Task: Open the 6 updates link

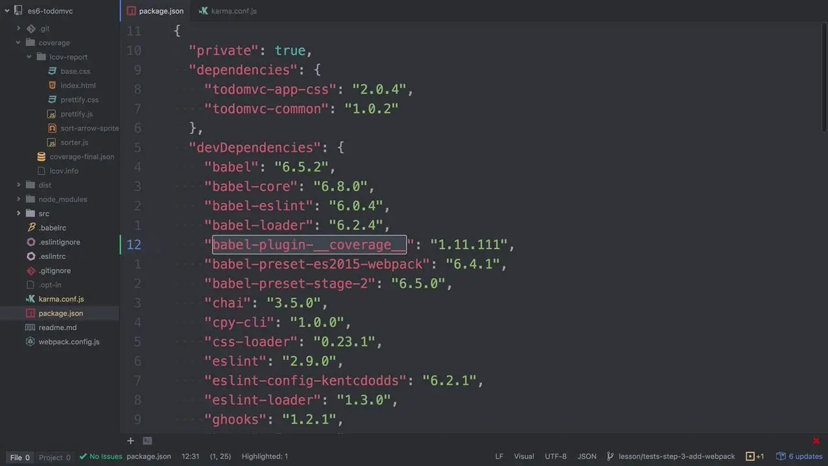Action: 805,456
